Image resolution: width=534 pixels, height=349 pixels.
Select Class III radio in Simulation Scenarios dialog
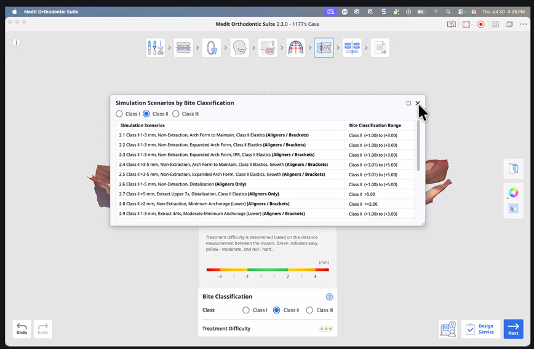tap(176, 114)
